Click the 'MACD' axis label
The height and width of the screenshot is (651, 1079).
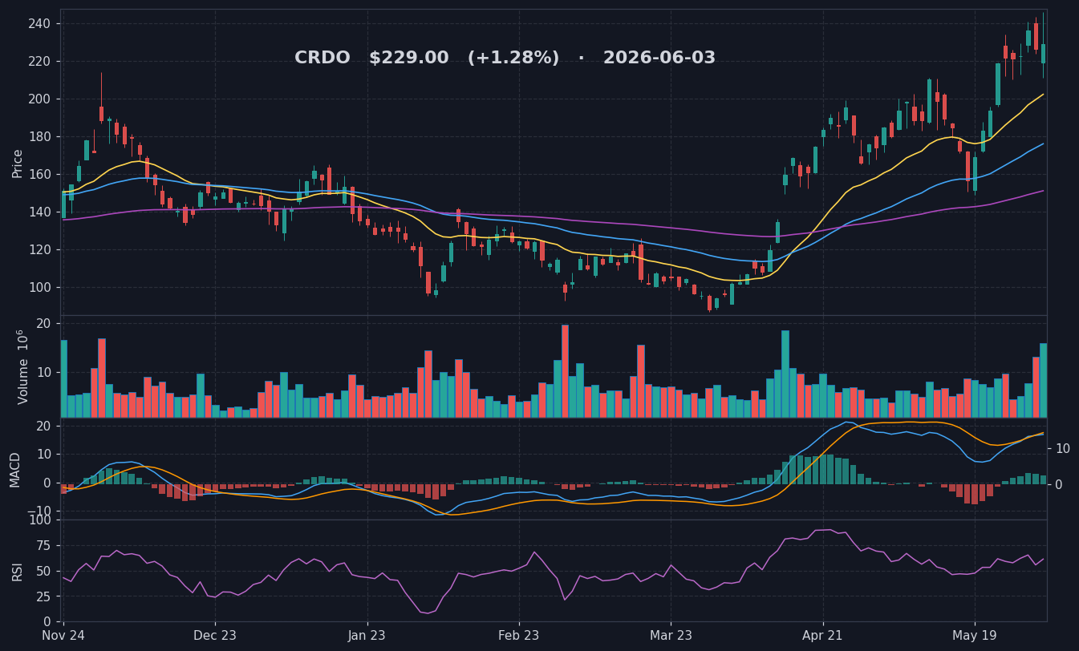click(15, 469)
